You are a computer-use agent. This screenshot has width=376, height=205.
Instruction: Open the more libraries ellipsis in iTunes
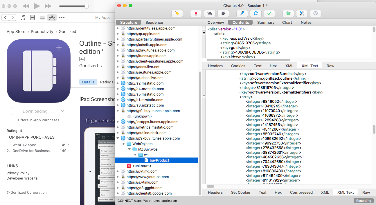click(62, 18)
